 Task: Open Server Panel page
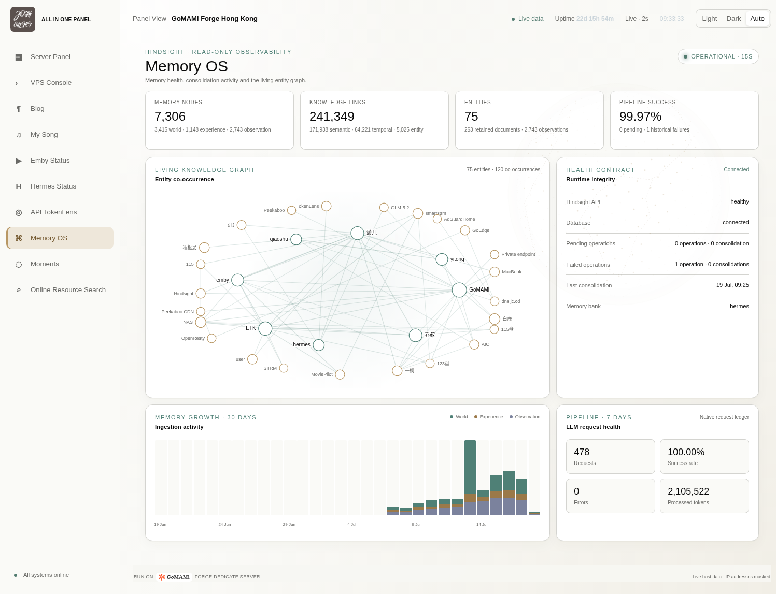[x=60, y=57]
